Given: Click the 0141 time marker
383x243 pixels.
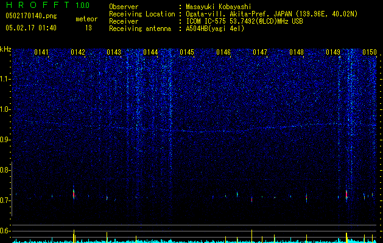Looking at the screenshot, I should 41,53.
